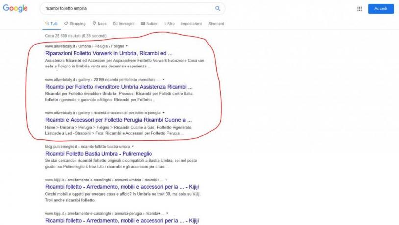Click the 'Circa 28.600 risultati' count text

[x=76, y=36]
